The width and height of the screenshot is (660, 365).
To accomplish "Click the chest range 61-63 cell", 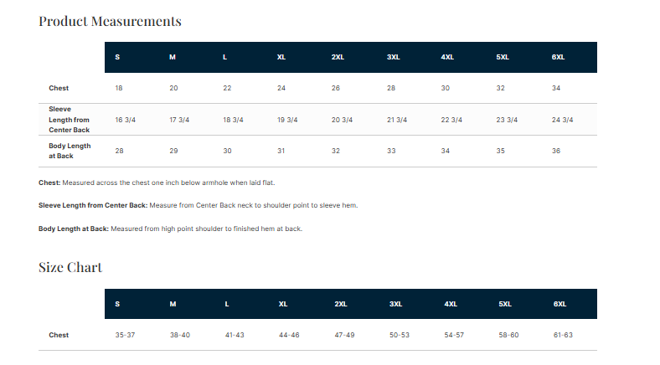I will 562,335.
